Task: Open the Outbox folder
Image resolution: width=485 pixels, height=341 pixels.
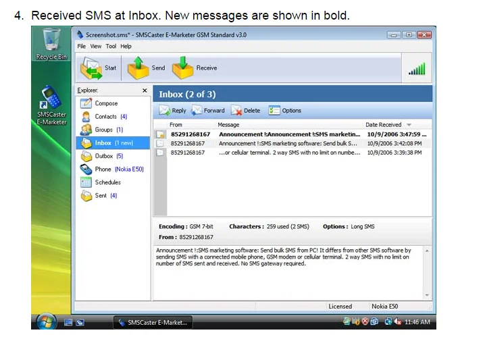Action: coord(104,156)
